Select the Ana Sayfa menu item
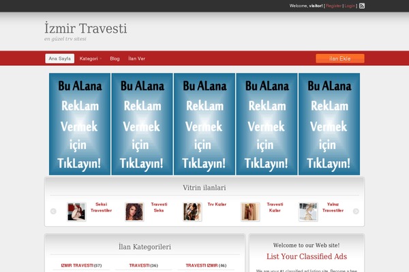 point(60,58)
